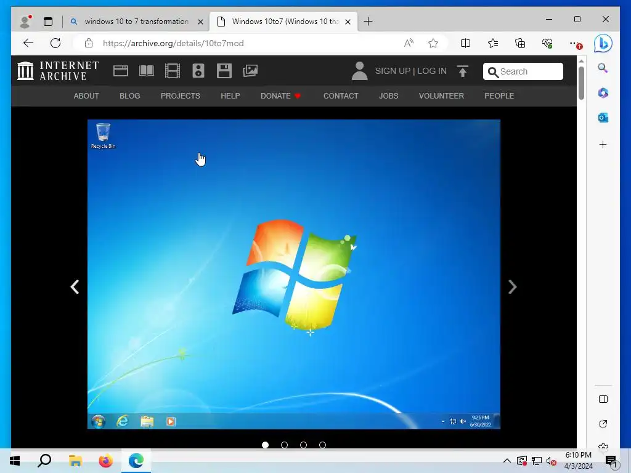Open the PROJECTS menu item
Screen dimensions: 631x473
[181, 95]
